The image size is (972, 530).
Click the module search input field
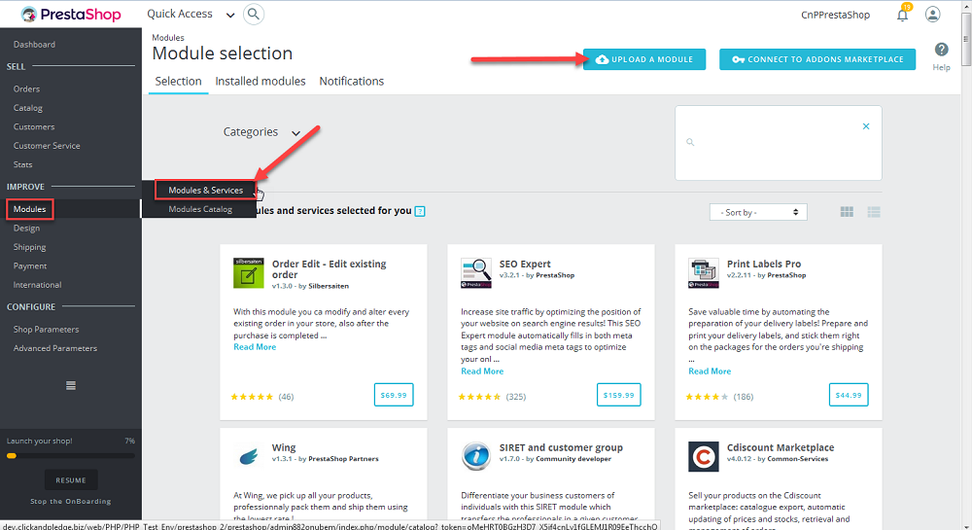(x=778, y=143)
